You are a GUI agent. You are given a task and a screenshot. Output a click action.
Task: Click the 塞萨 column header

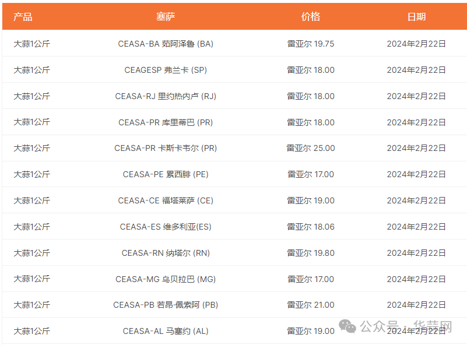[166, 17]
